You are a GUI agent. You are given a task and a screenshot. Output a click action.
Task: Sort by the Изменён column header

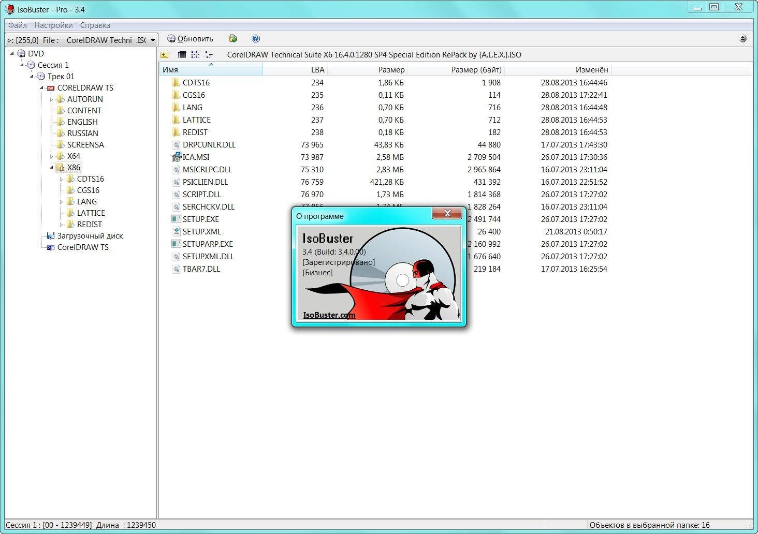coord(557,69)
